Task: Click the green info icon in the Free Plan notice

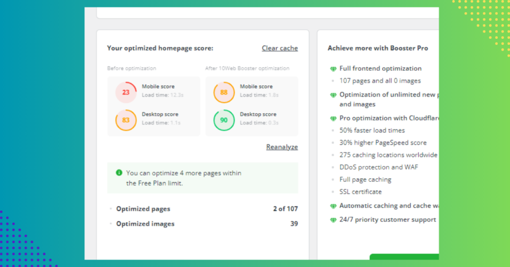Action: (x=119, y=172)
